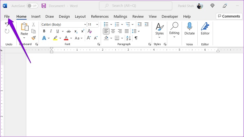Clear all formatting icon
Screen dimensions: 244x137
90,31
